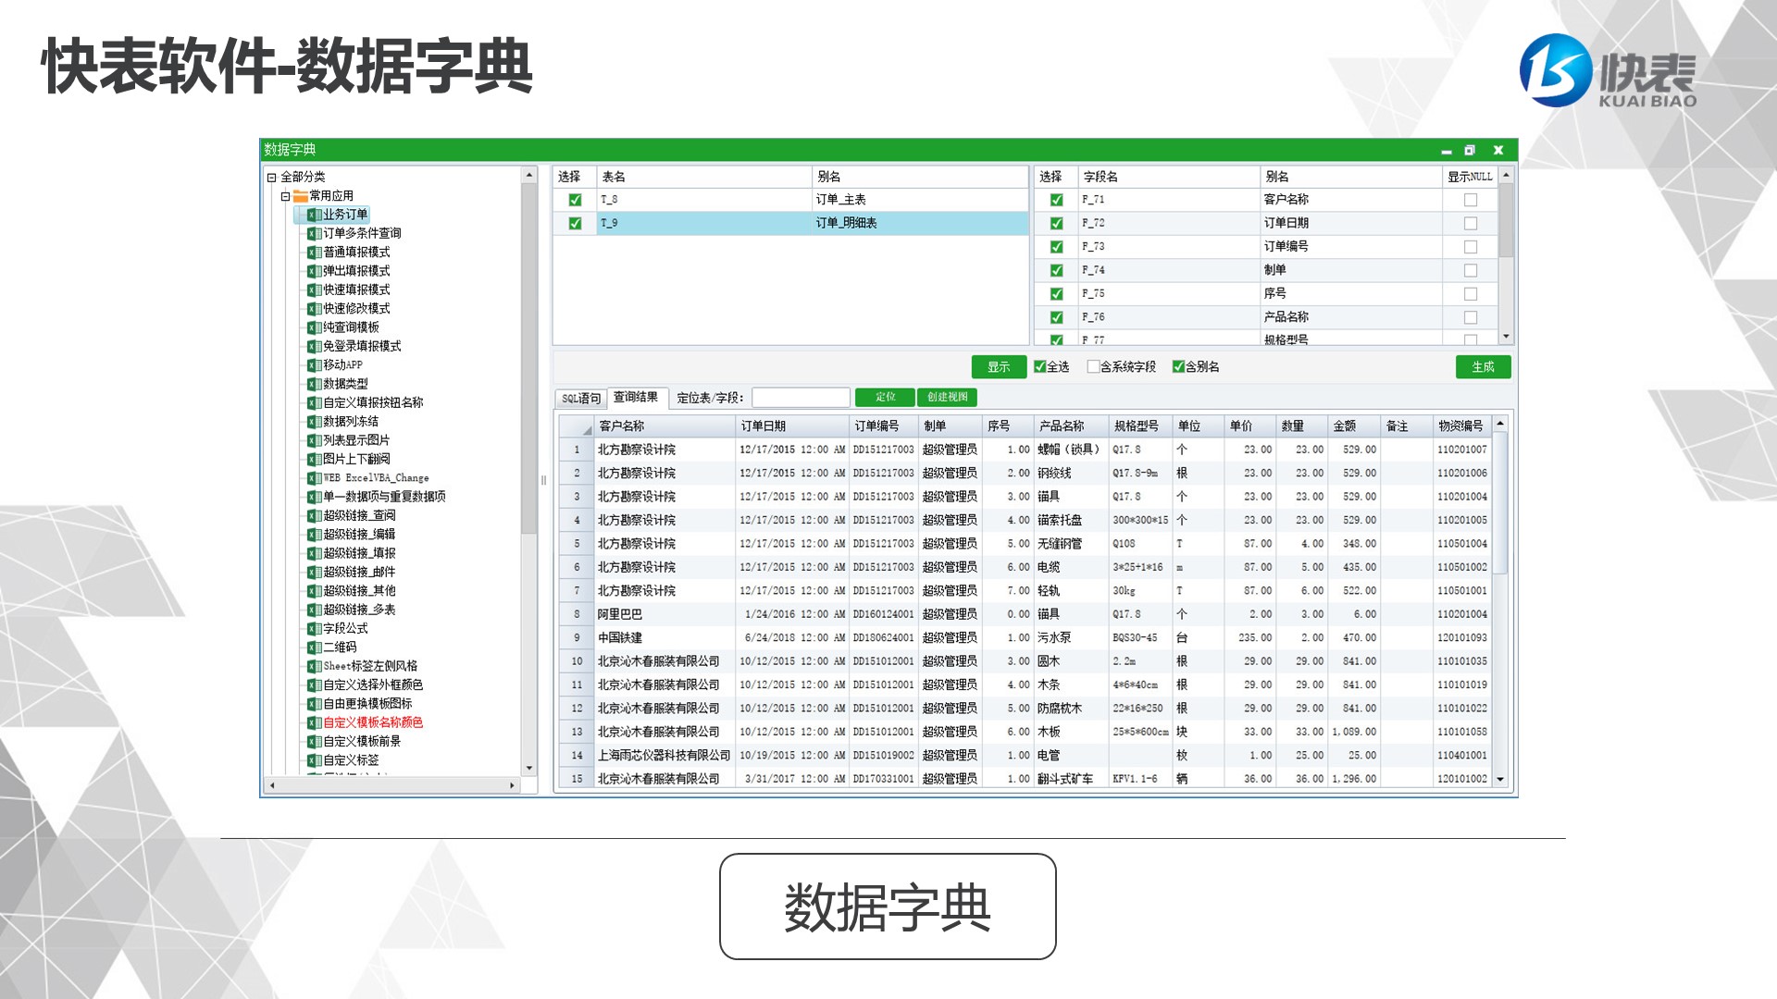Uncheck the F_71 客户名称 field checkbox
1777x999 pixels.
coord(1056,200)
